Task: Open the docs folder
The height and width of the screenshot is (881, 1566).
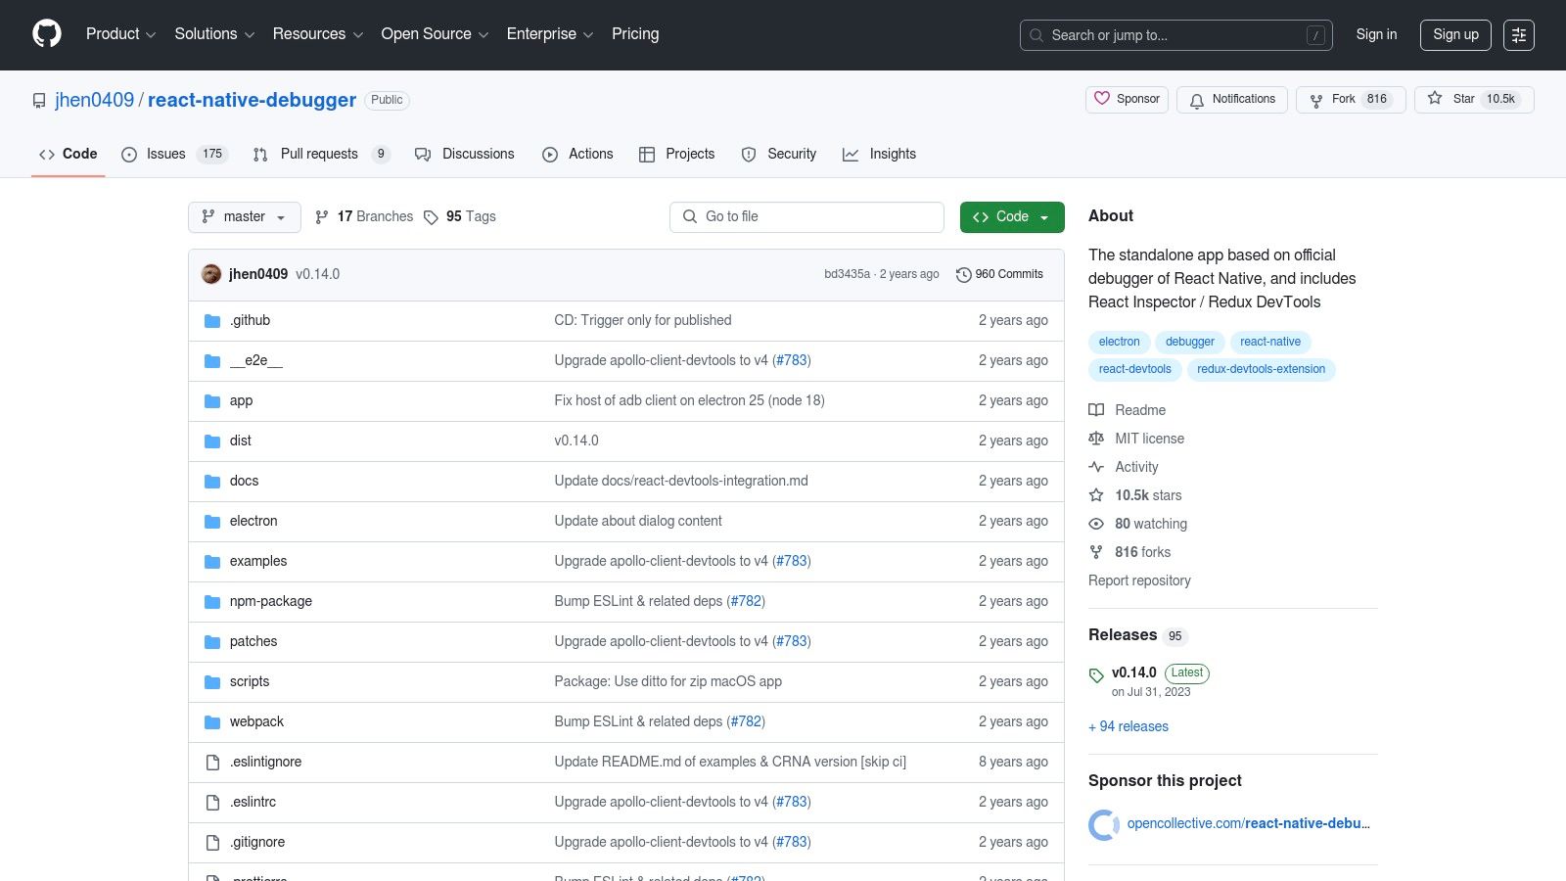Action: coord(244,481)
